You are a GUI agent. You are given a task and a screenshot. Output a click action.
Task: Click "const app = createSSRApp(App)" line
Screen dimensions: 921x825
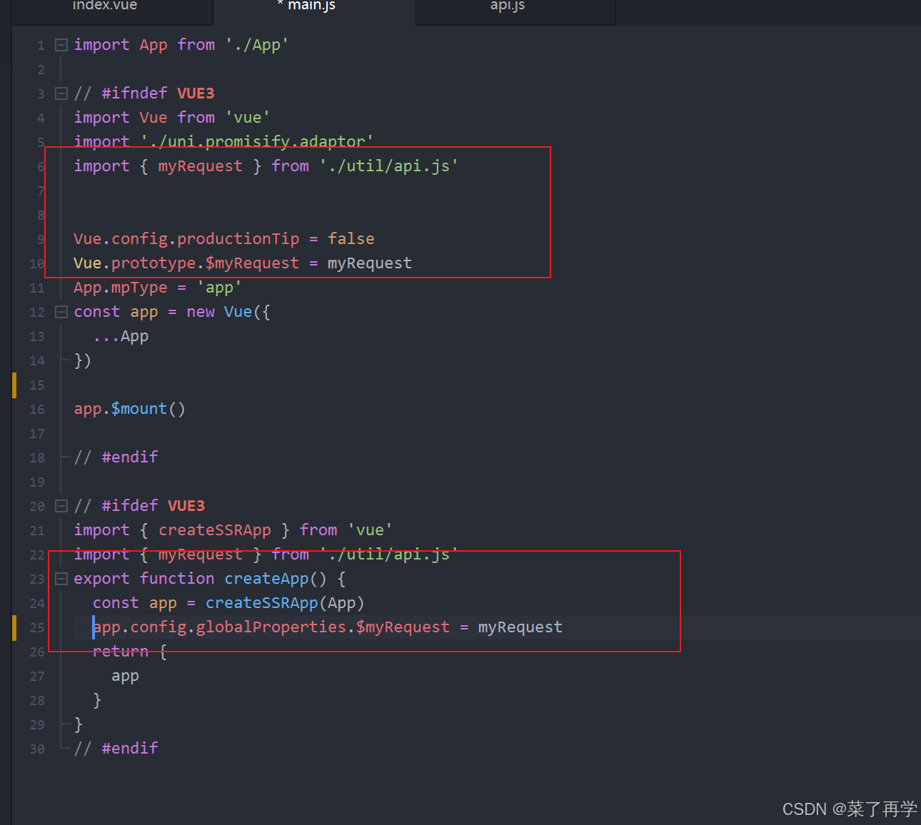228,603
